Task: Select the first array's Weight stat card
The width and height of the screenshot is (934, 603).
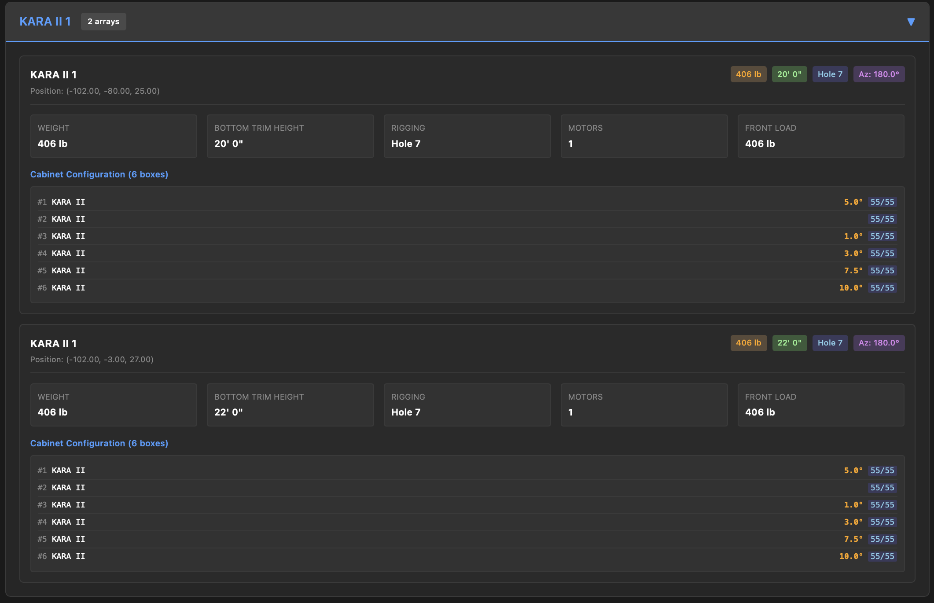Action: [114, 136]
